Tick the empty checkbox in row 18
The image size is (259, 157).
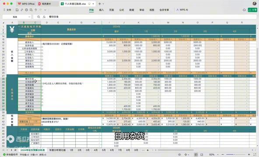coord(42,47)
